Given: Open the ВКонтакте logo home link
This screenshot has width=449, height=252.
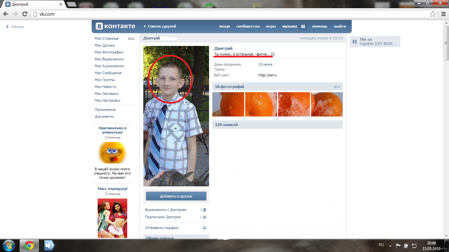Looking at the screenshot, I should pos(115,26).
